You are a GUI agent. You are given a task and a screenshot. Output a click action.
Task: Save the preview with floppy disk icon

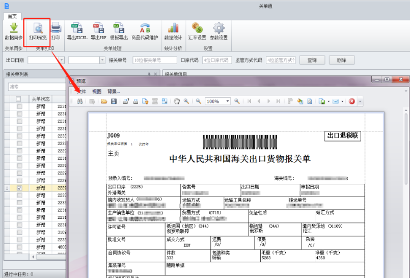(114, 101)
